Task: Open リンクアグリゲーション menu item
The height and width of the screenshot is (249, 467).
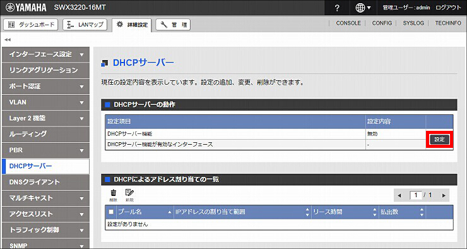Action: point(45,70)
